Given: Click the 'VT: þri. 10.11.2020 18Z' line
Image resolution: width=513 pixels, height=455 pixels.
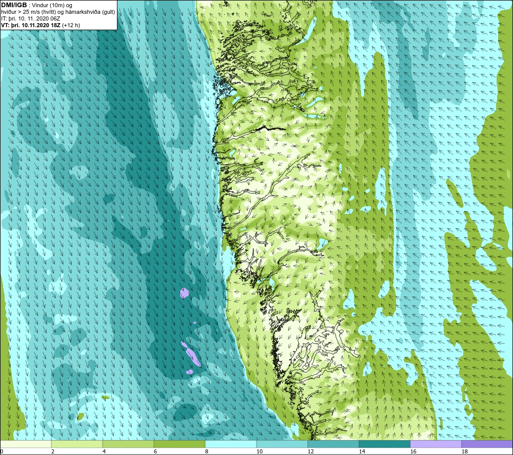Looking at the screenshot, I should [x=41, y=25].
